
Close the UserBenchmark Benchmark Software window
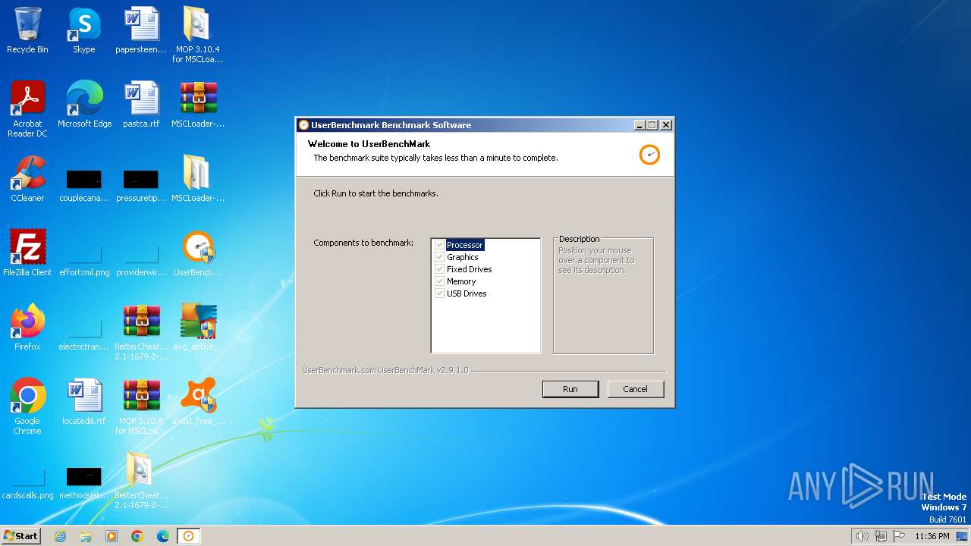pos(666,125)
